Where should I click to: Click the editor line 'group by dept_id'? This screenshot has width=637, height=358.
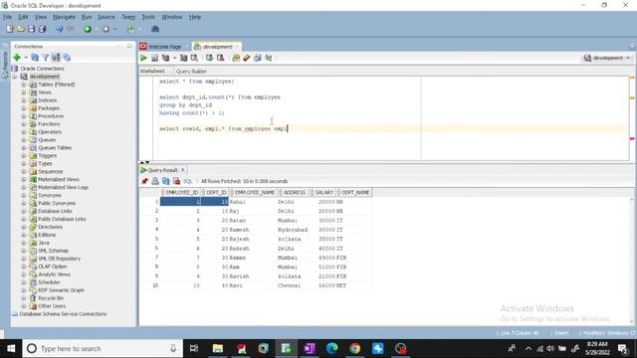coord(186,105)
